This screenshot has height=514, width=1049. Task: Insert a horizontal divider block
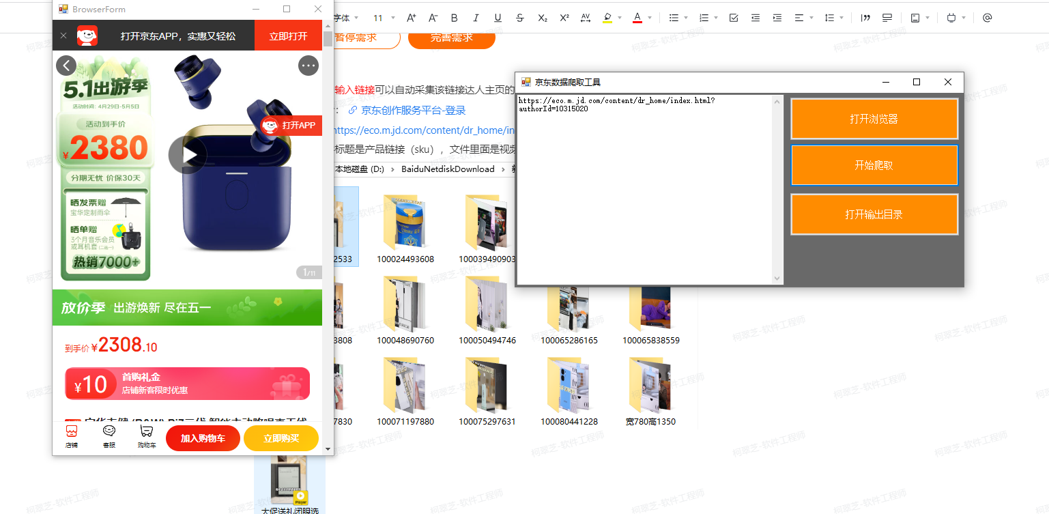click(887, 18)
